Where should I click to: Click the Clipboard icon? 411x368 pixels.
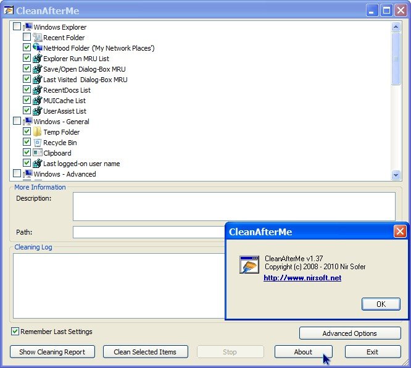(x=37, y=153)
